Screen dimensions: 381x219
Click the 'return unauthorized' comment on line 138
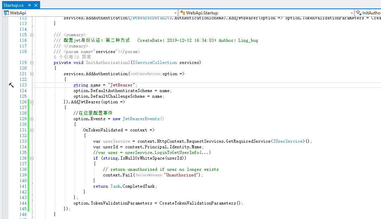coord(161,169)
